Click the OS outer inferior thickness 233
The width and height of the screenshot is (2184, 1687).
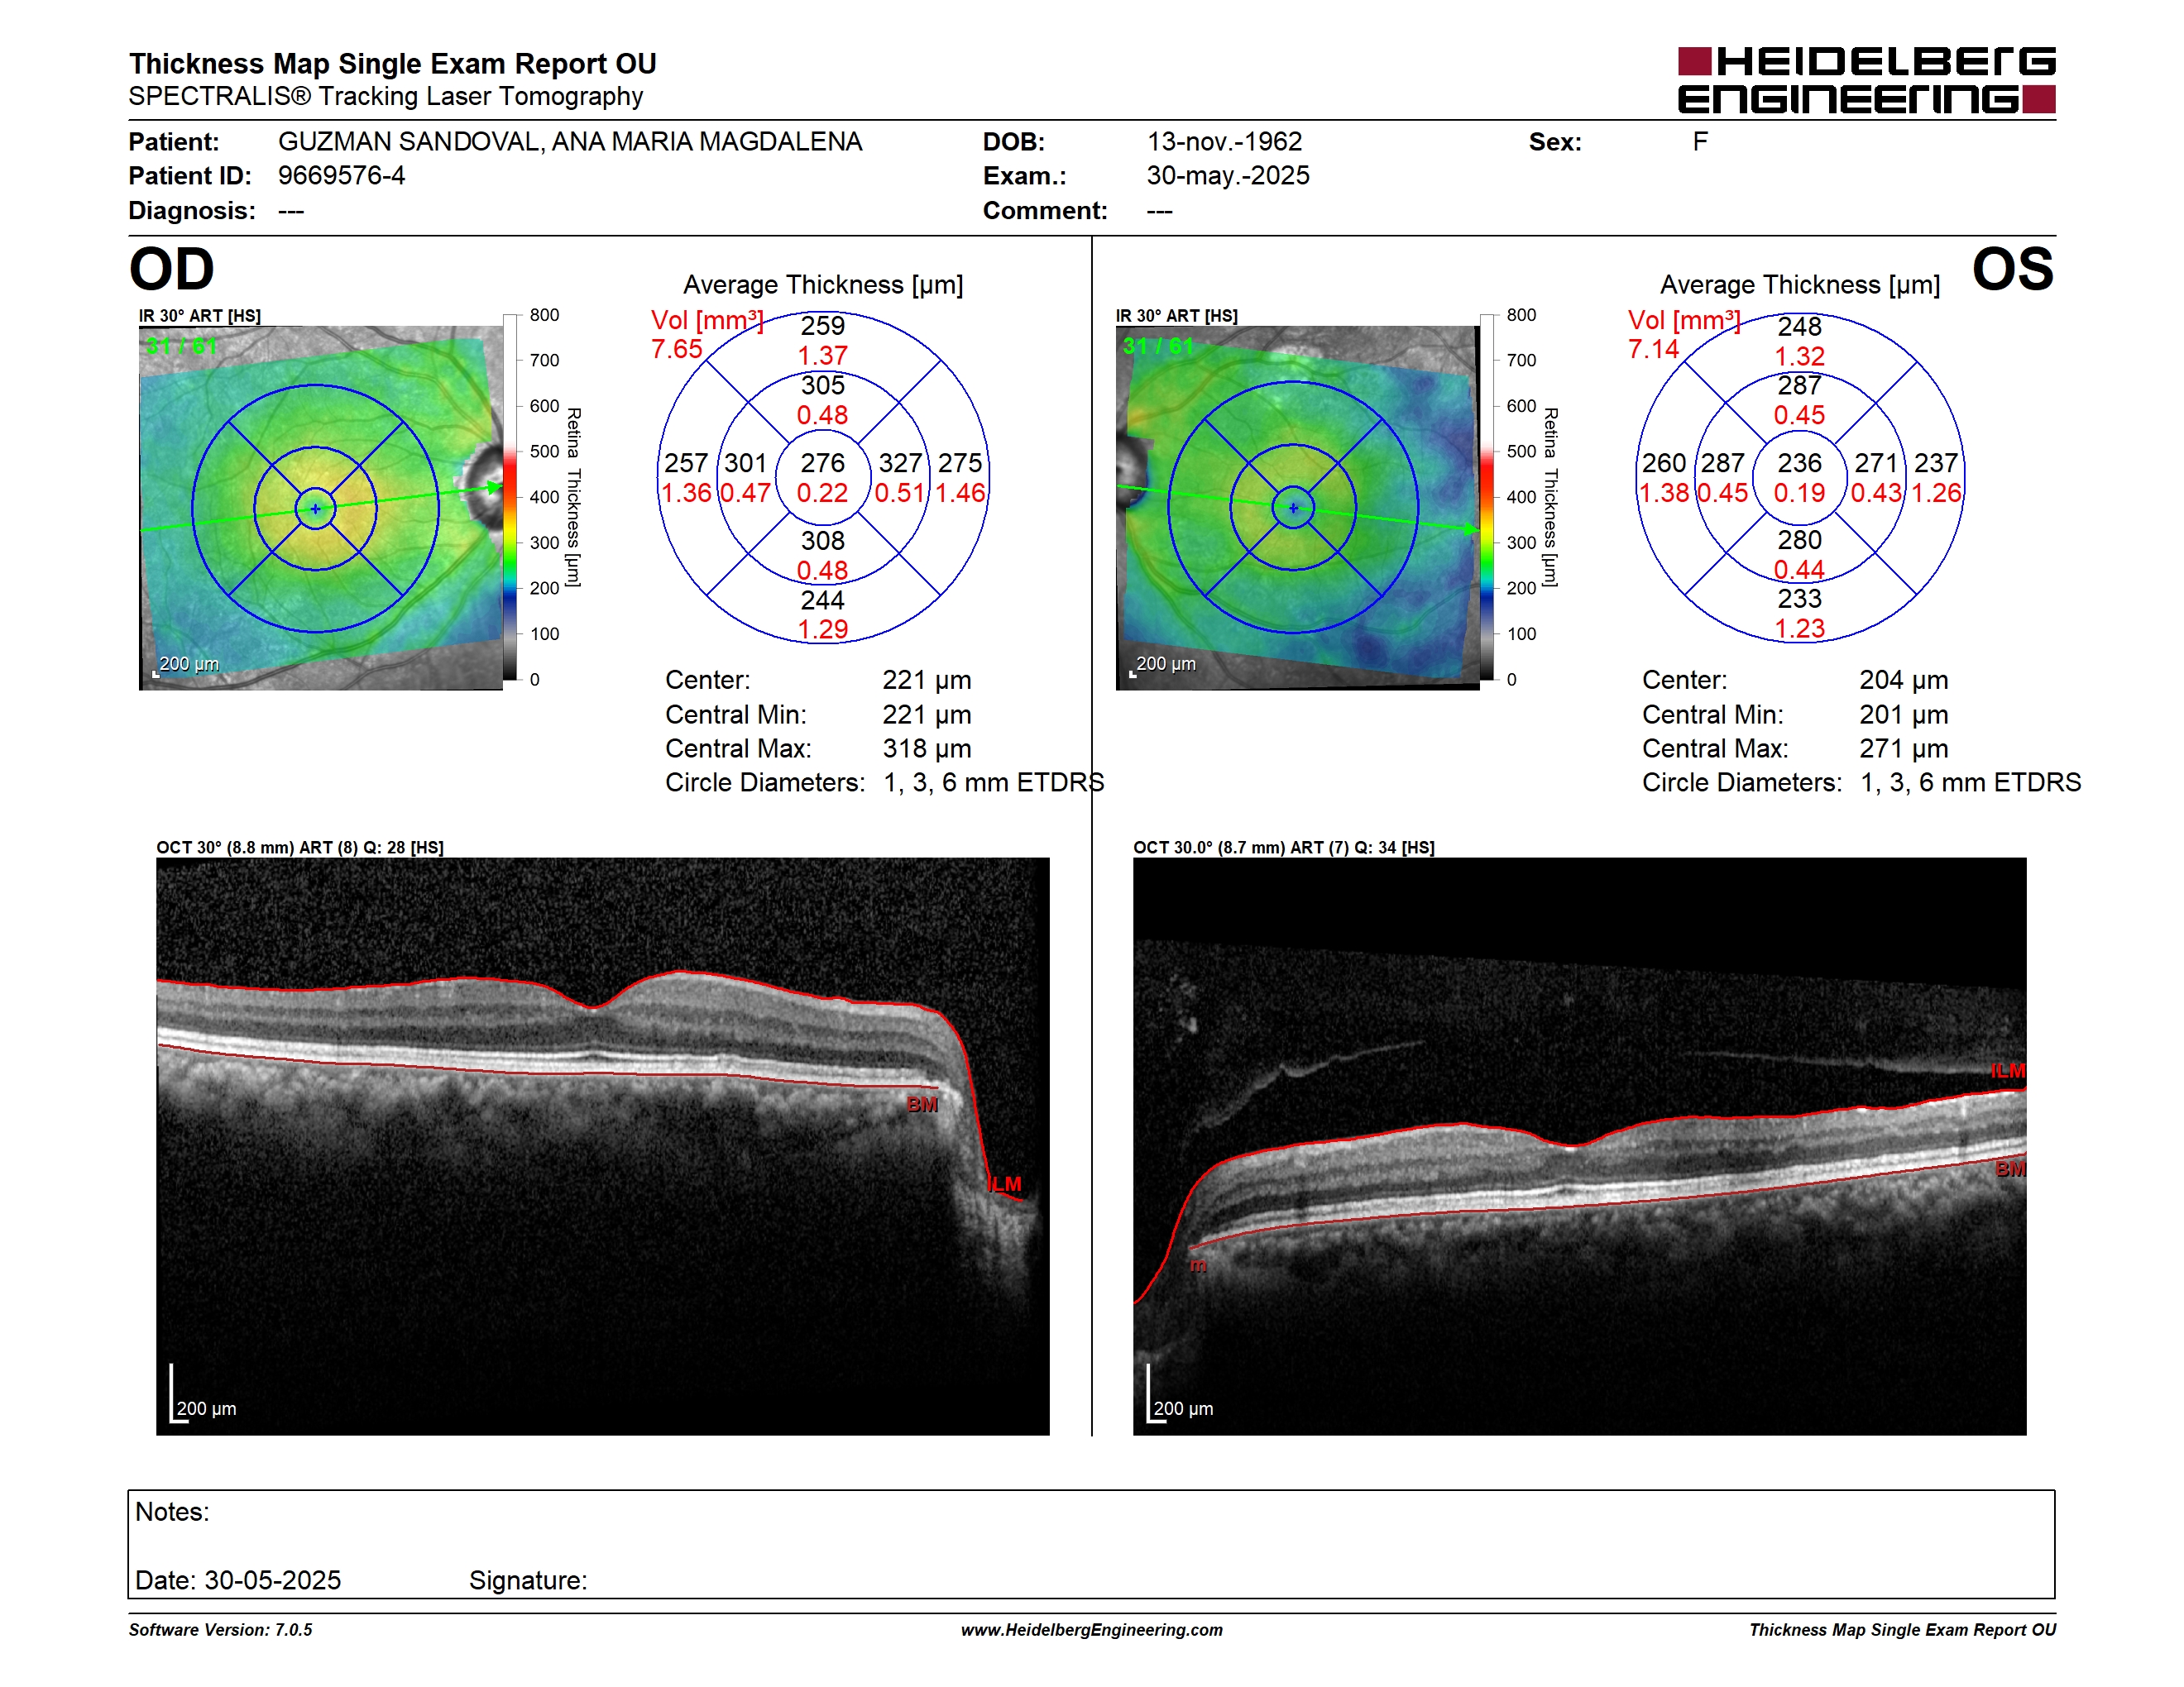point(1800,599)
